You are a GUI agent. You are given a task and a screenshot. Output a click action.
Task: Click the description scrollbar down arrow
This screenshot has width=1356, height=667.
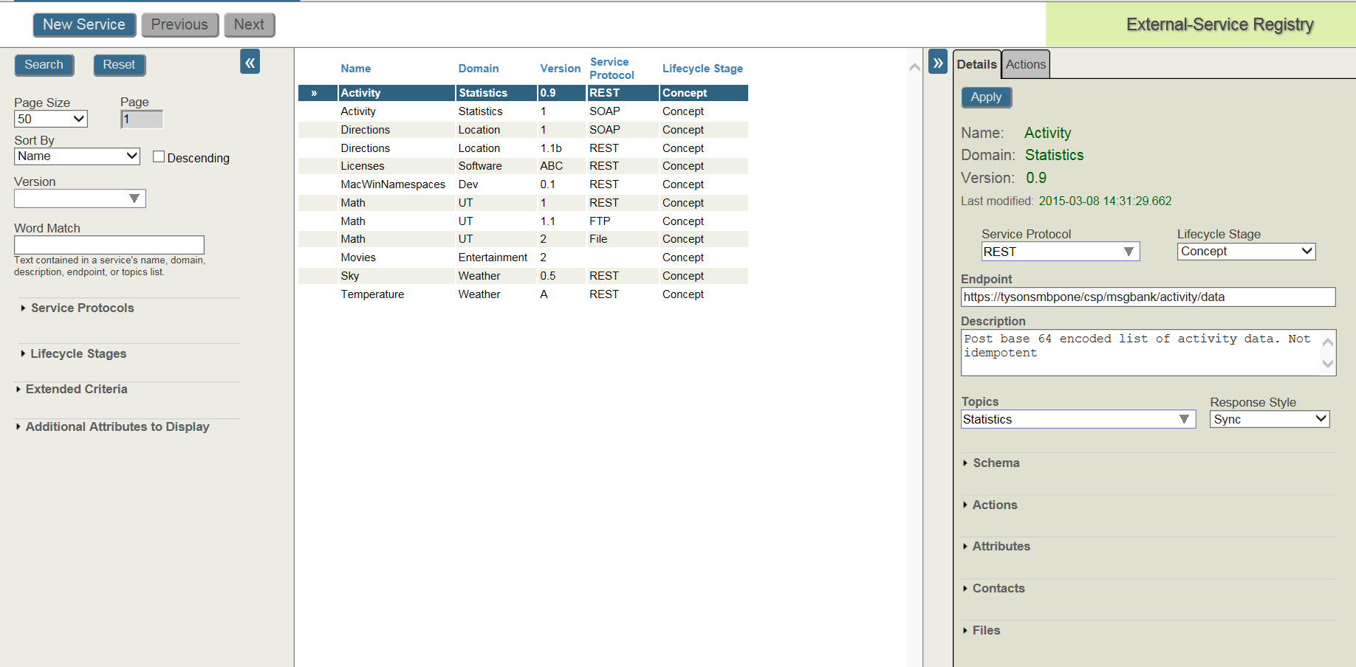pyautogui.click(x=1328, y=364)
